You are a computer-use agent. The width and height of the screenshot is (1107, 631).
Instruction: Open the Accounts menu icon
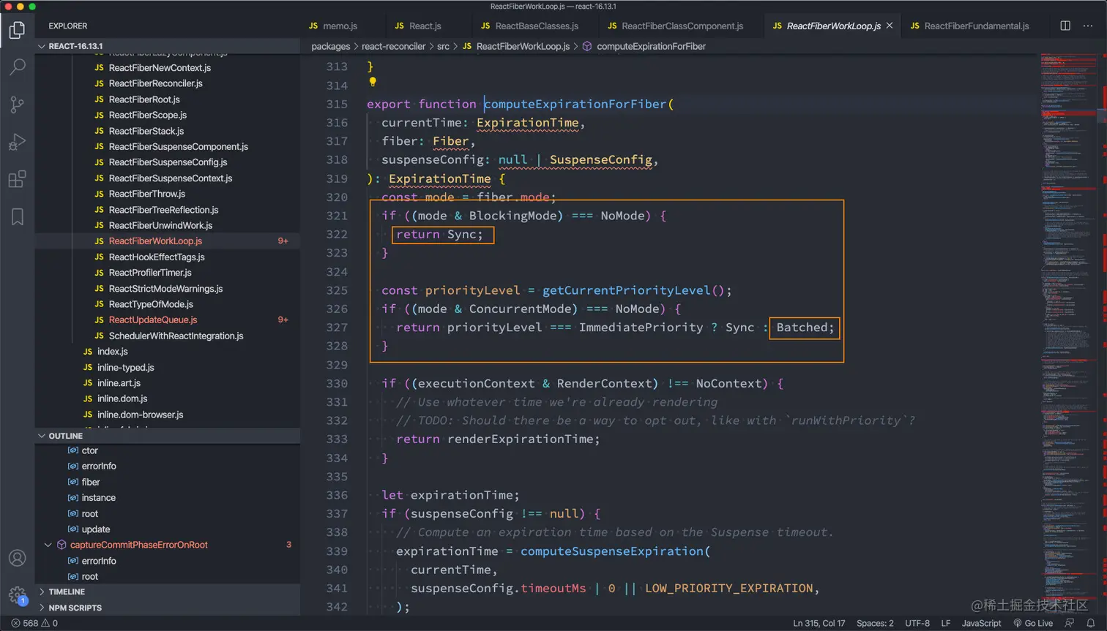(x=17, y=558)
